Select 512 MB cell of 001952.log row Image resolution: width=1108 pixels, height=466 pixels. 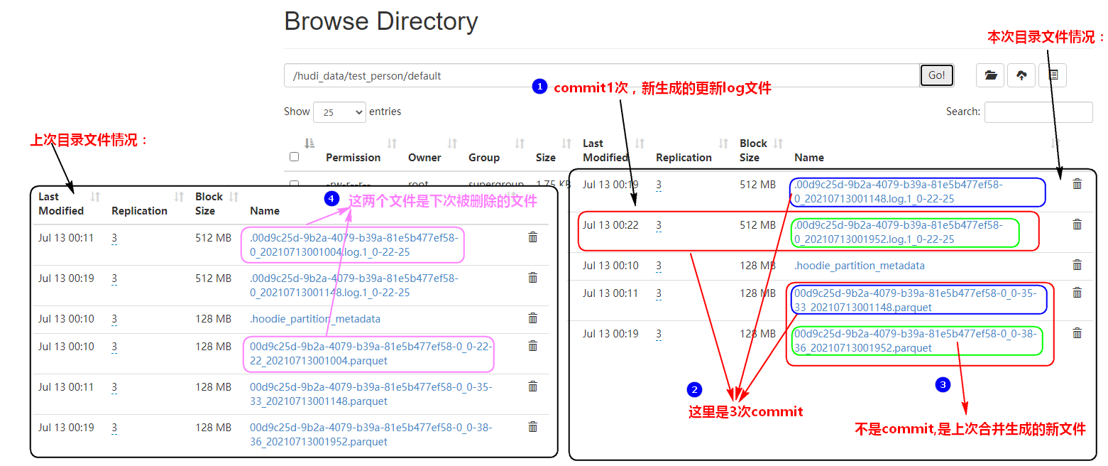coord(758,225)
